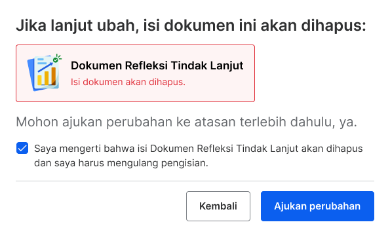Select the Dokumen Refleksi Tindak Lanjut title

pos(157,65)
